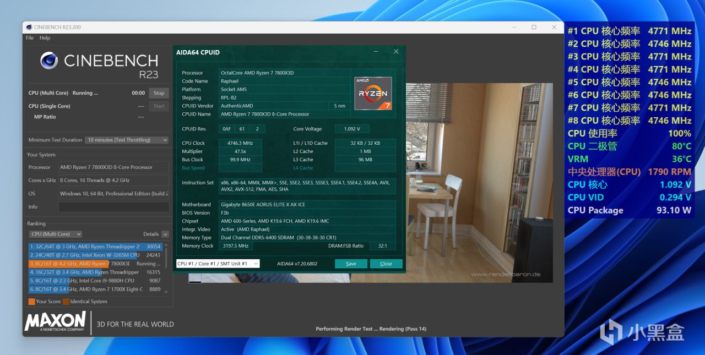
Task: Click the 5 nm process field
Action: (340, 106)
